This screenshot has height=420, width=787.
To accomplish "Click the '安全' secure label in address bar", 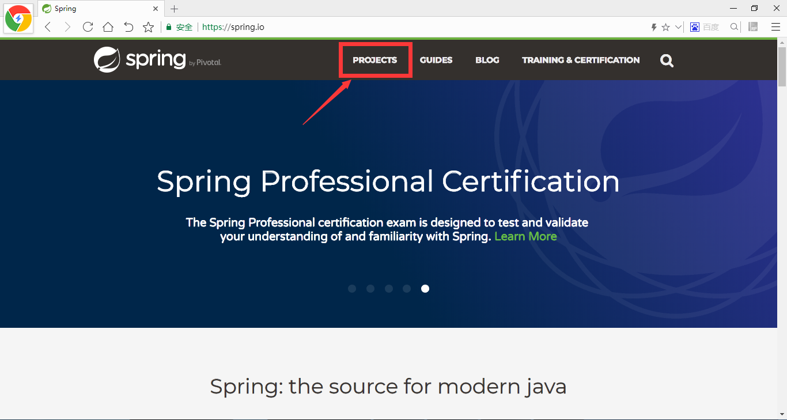I will click(184, 27).
